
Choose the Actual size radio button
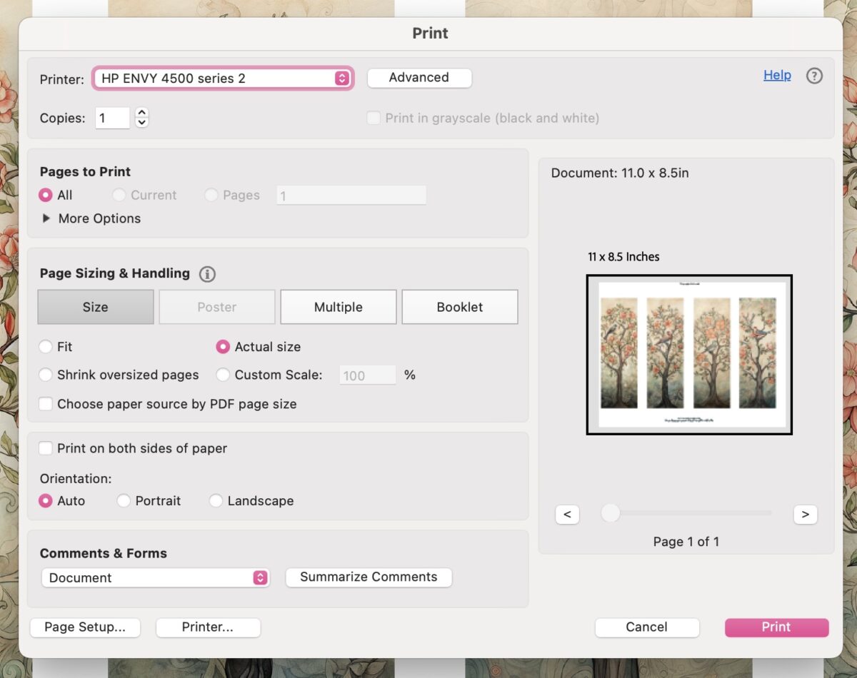pyautogui.click(x=223, y=347)
